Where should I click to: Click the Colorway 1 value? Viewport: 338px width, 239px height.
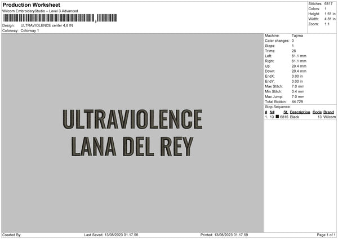point(30,30)
